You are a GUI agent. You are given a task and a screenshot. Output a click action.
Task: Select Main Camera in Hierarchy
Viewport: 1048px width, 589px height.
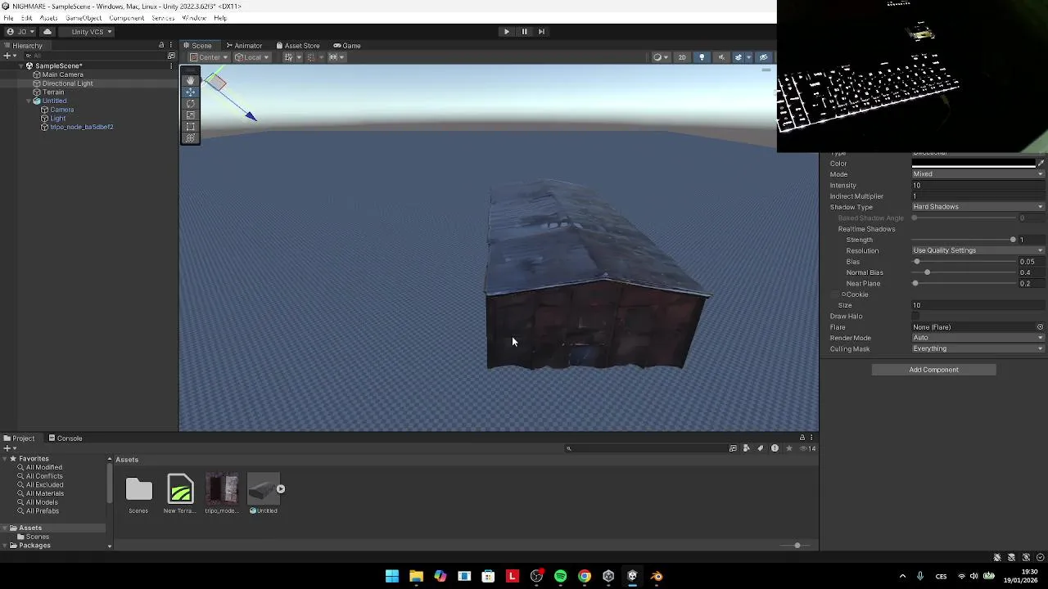62,74
